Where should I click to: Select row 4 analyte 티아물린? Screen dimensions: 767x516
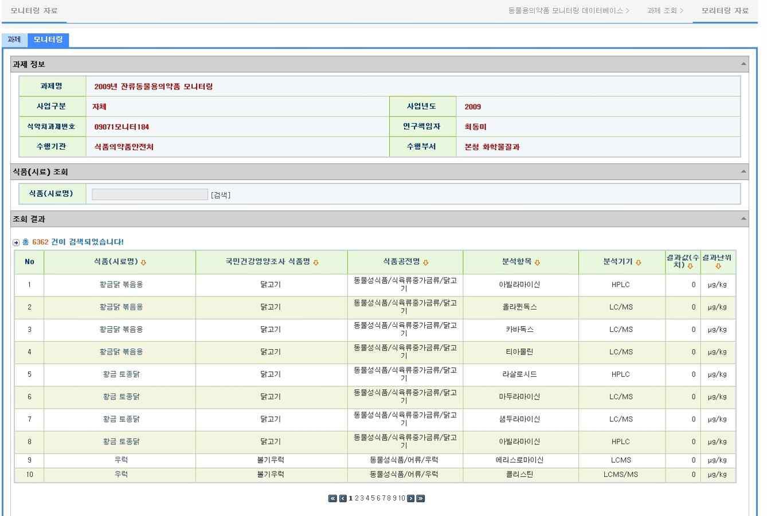(520, 352)
